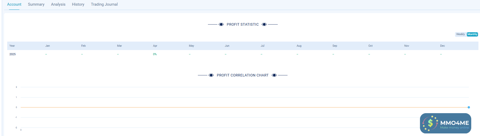Click the Dec column header
480x136 pixels.
pyautogui.click(x=442, y=46)
